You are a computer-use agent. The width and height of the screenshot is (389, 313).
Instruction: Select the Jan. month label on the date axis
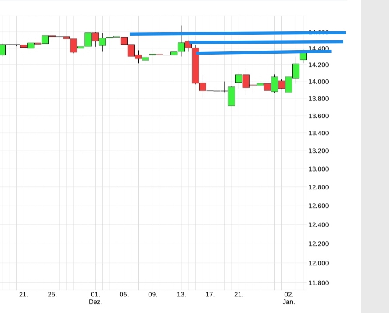[x=289, y=302]
